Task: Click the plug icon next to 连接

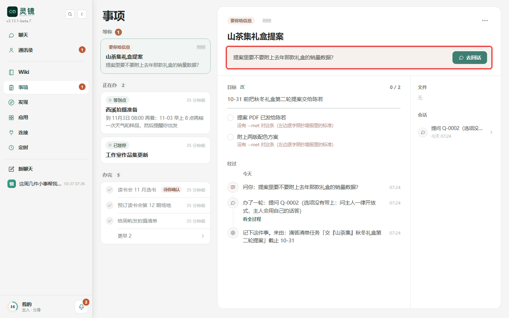Action: pos(11,132)
